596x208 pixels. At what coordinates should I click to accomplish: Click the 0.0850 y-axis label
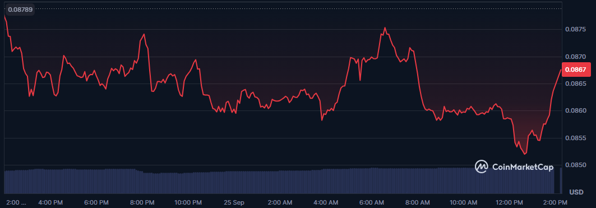[575, 165]
